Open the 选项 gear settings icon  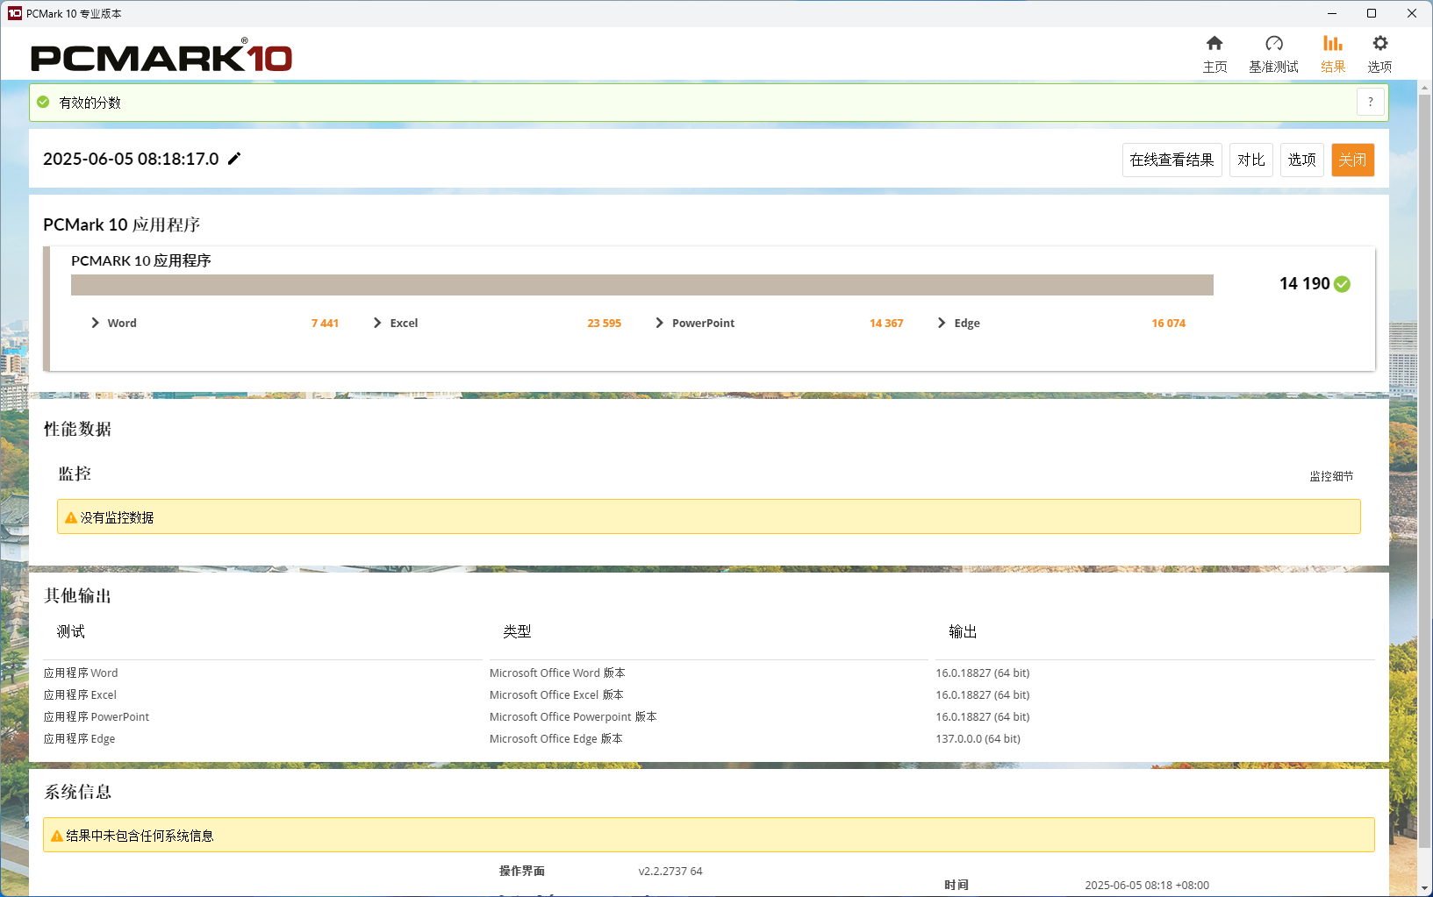pos(1379,44)
